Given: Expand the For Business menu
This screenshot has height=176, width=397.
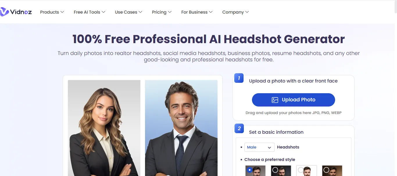Looking at the screenshot, I should [197, 12].
